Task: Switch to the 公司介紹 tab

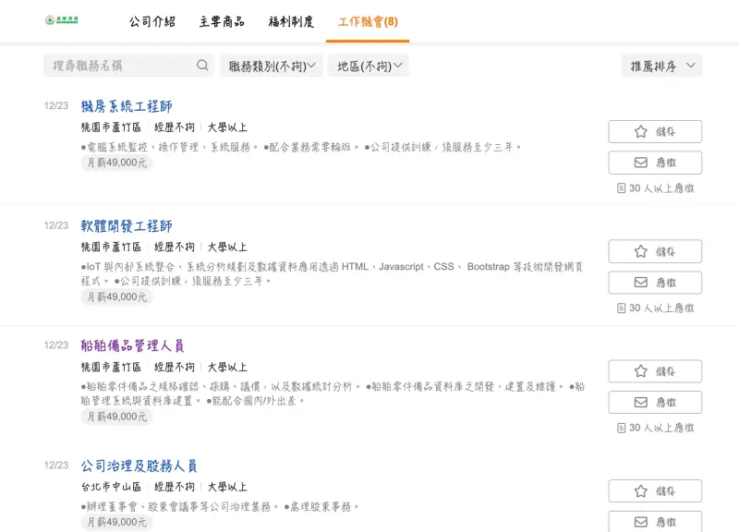Action: pos(152,21)
